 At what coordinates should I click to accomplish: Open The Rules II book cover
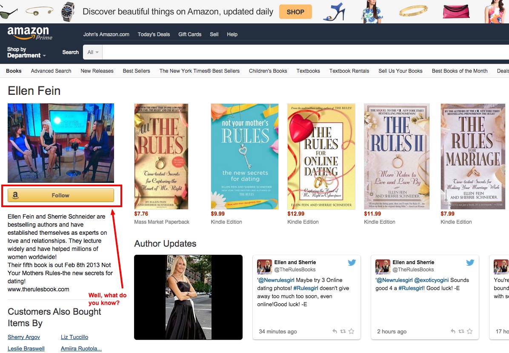pos(397,157)
